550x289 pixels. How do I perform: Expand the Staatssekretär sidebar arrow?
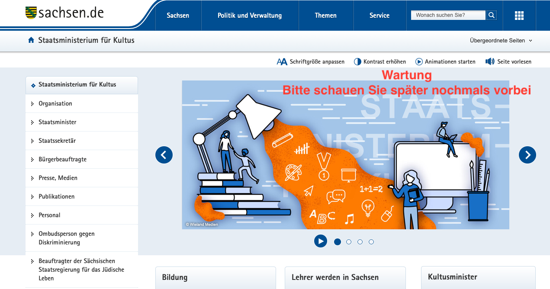click(32, 141)
